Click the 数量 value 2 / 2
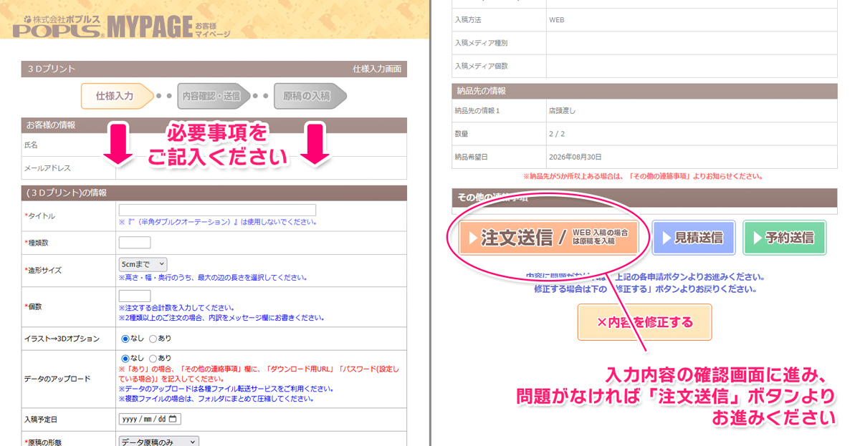Image resolution: width=860 pixels, height=446 pixels. [558, 134]
